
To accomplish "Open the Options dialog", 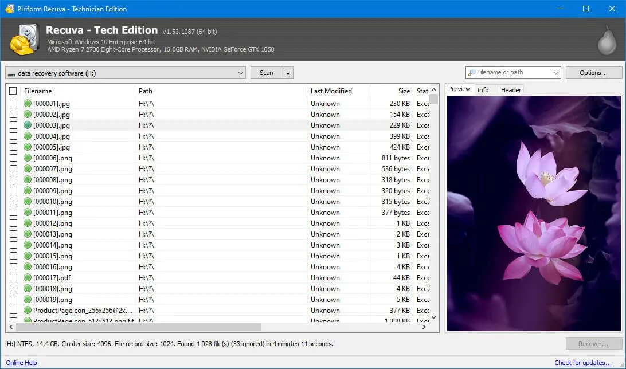I will (x=594, y=72).
